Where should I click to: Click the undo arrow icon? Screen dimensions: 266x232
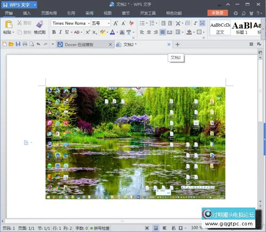pyautogui.click(x=38, y=44)
